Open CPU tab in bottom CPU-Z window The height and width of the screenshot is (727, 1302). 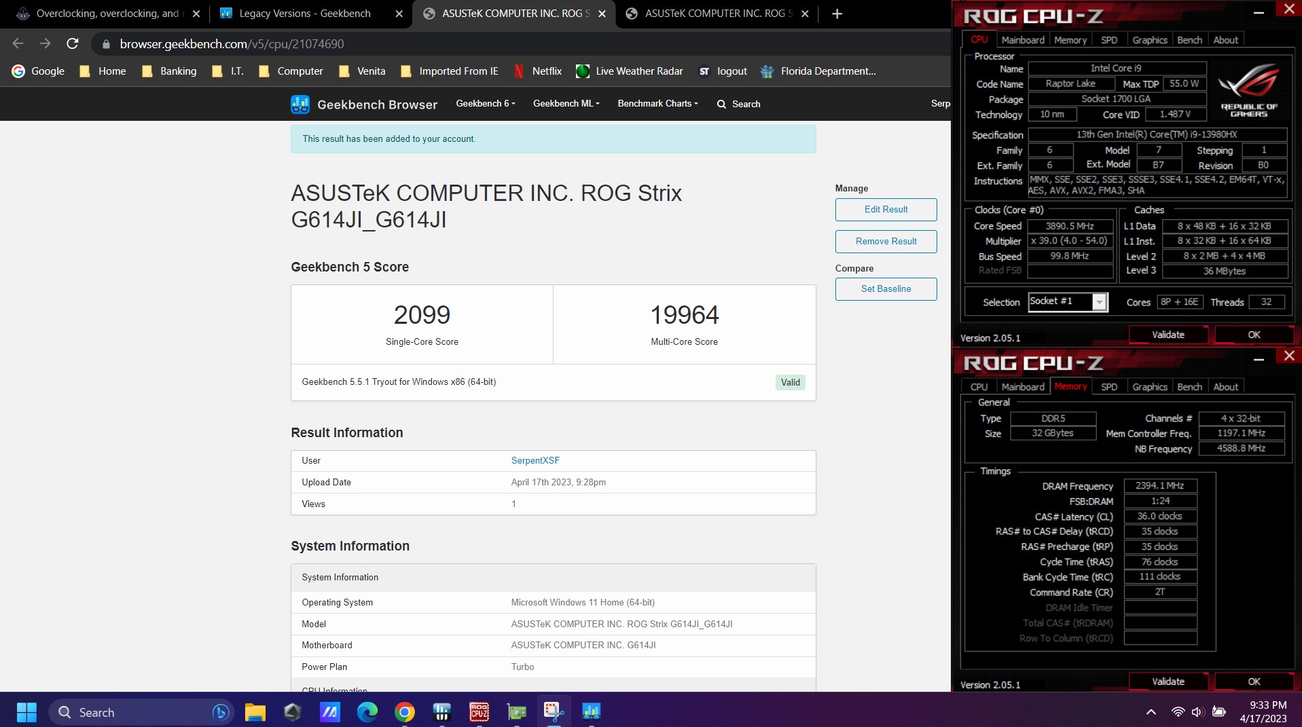pyautogui.click(x=979, y=387)
